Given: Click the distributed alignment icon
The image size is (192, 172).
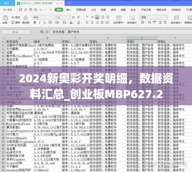Looking at the screenshot, I should pyautogui.click(x=107, y=23).
